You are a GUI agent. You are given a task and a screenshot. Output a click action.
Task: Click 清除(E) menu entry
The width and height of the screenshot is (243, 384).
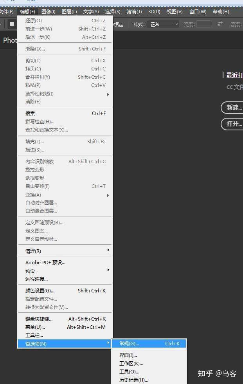[65, 102]
